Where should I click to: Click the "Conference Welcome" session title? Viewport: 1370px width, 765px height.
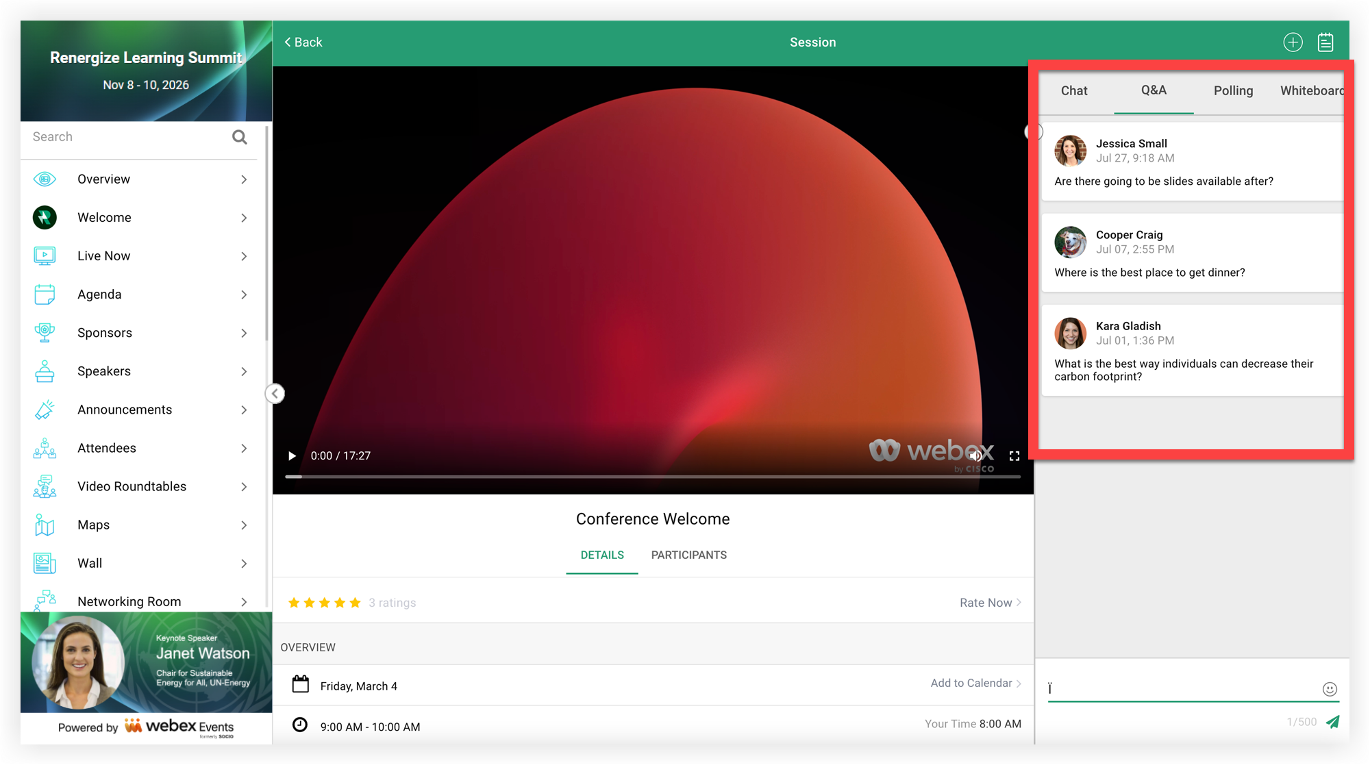(x=653, y=519)
